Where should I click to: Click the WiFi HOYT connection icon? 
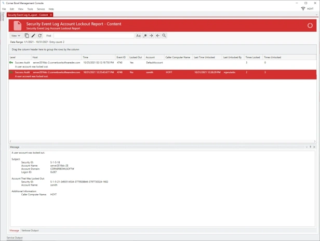(x=303, y=9)
